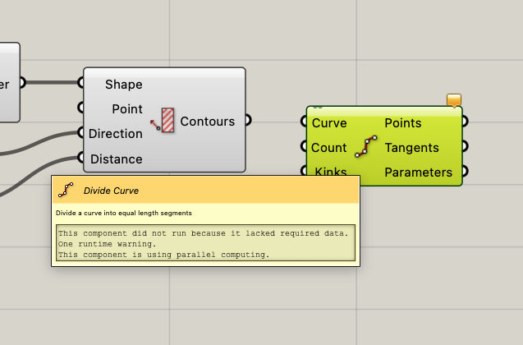Screen dimensions: 523x345
Task: Open the orange warning balloon on Divide Curve
Action: point(454,100)
